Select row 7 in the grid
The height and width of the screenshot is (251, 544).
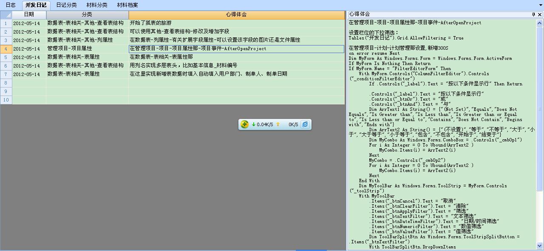(x=6, y=74)
